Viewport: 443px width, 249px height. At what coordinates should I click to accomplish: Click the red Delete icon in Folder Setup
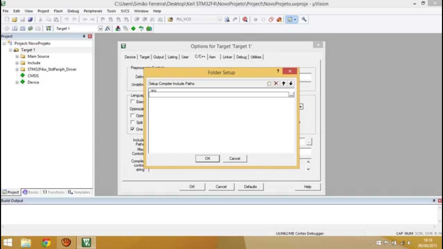tap(276, 83)
